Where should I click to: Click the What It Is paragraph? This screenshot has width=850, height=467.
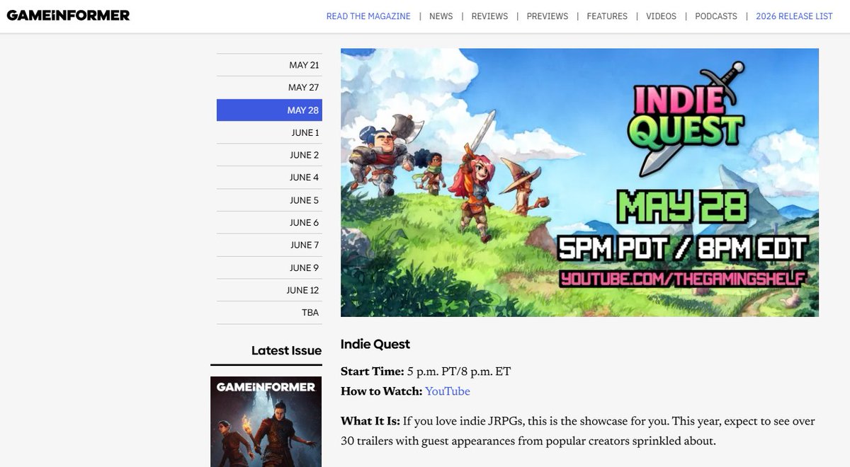(578, 432)
